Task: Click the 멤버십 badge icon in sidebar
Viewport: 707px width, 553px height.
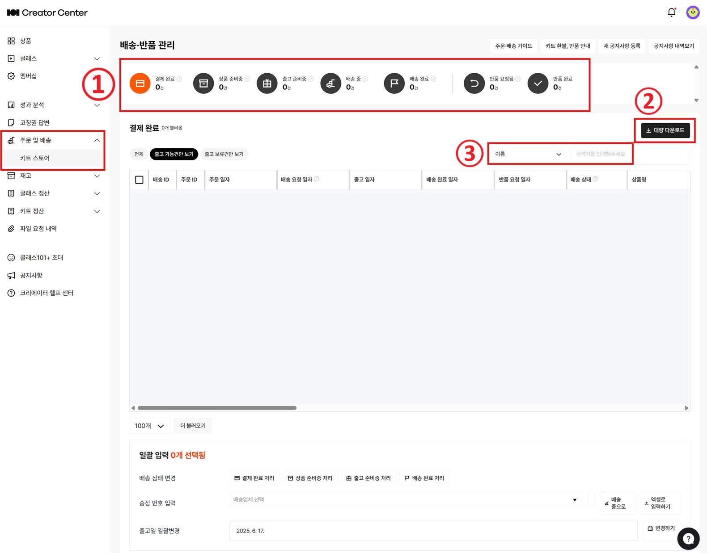Action: [11, 76]
